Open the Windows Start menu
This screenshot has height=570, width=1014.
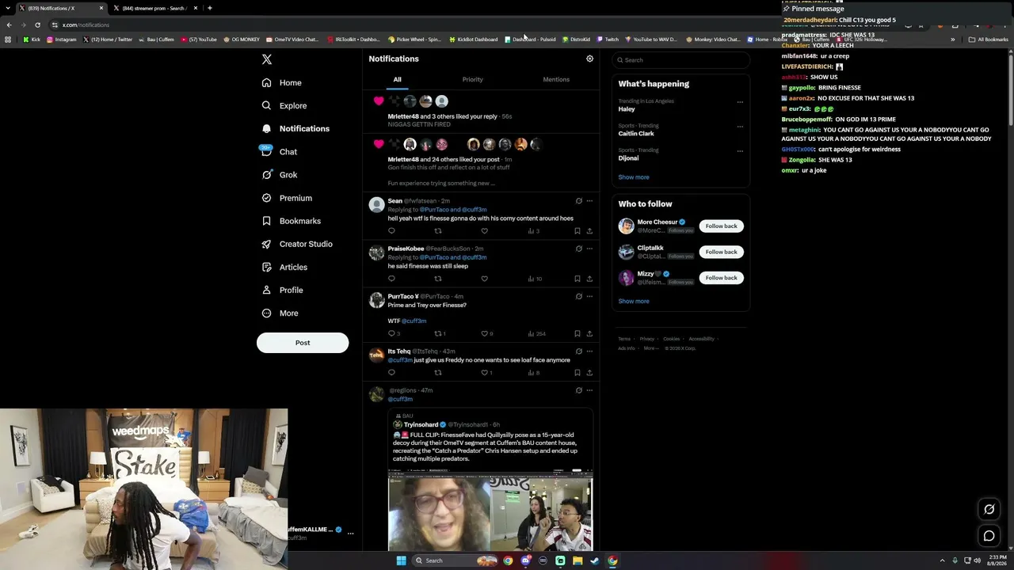[401, 560]
